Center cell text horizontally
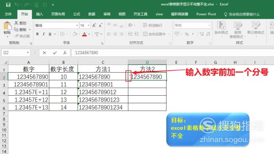Viewport: 274px width, 154px height. pyautogui.click(x=115, y=34)
